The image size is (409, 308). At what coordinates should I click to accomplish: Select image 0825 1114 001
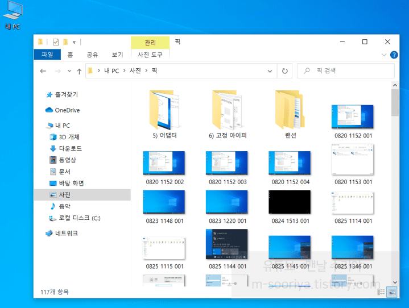click(353, 207)
